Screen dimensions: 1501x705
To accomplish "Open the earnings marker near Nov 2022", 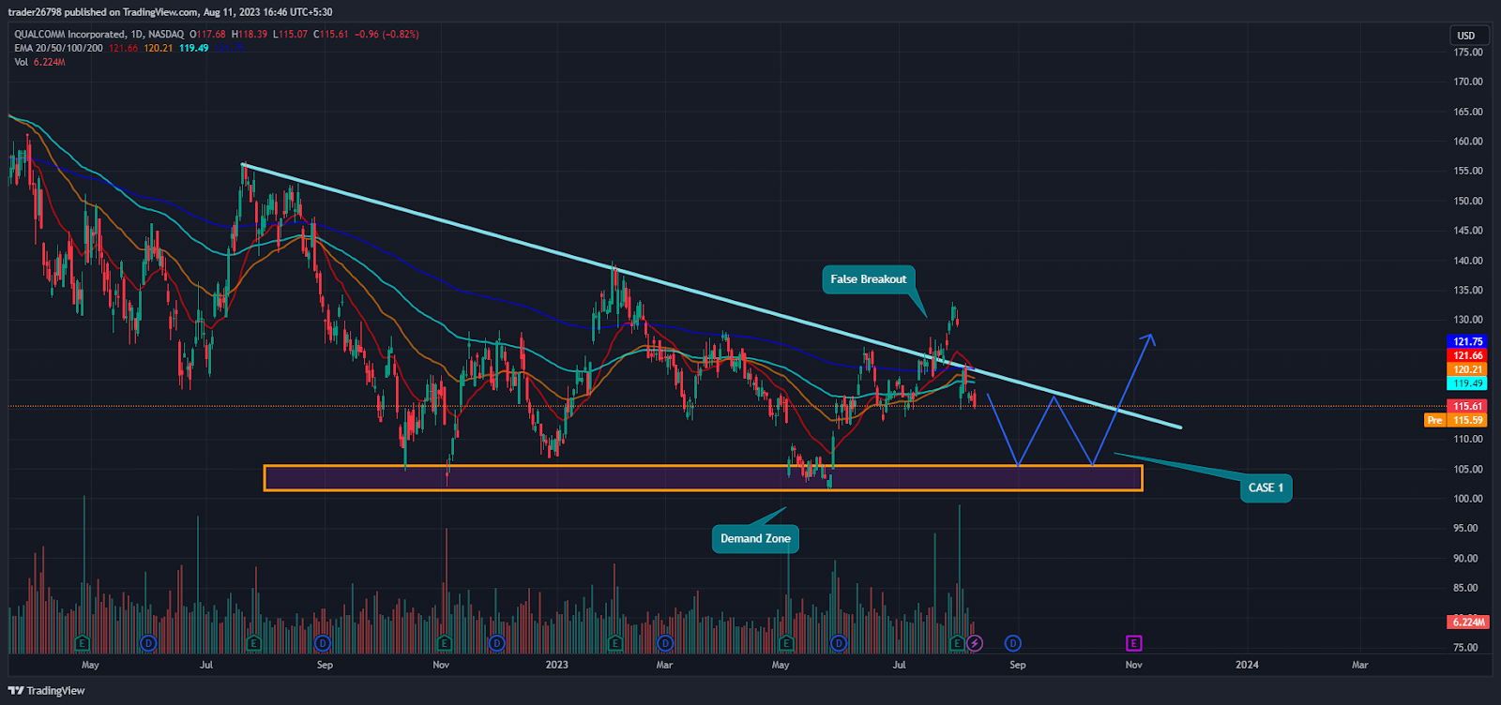I will tap(444, 643).
